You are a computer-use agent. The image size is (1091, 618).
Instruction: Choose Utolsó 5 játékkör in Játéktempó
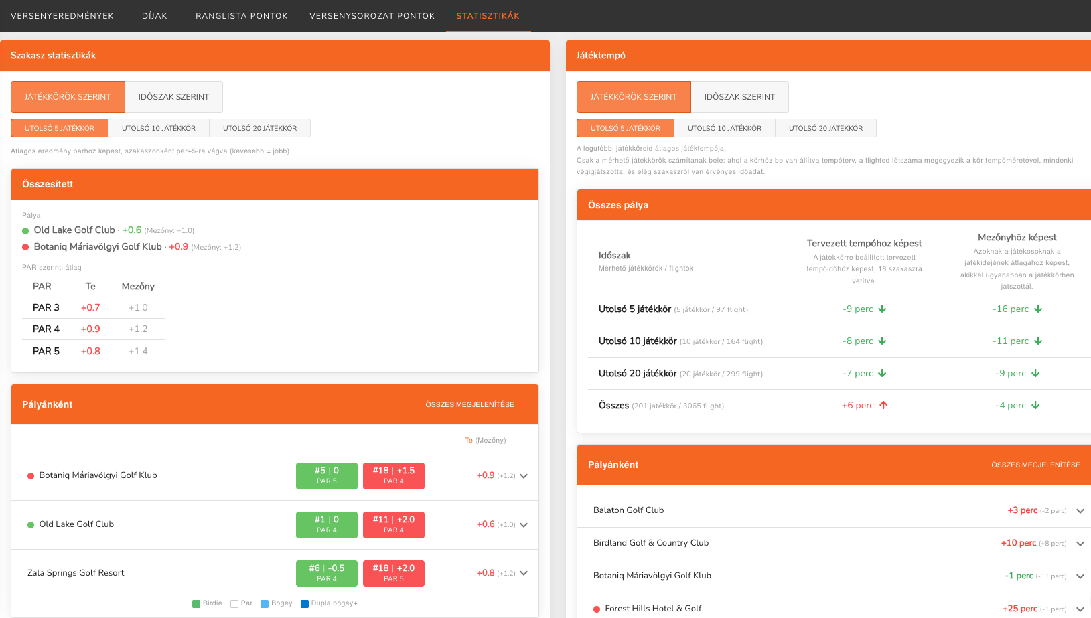pos(626,128)
